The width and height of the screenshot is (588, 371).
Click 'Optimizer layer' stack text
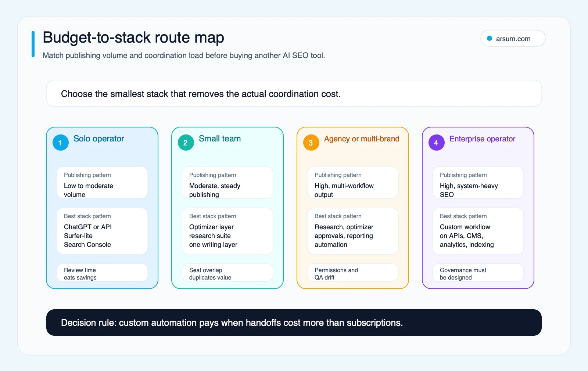211,227
